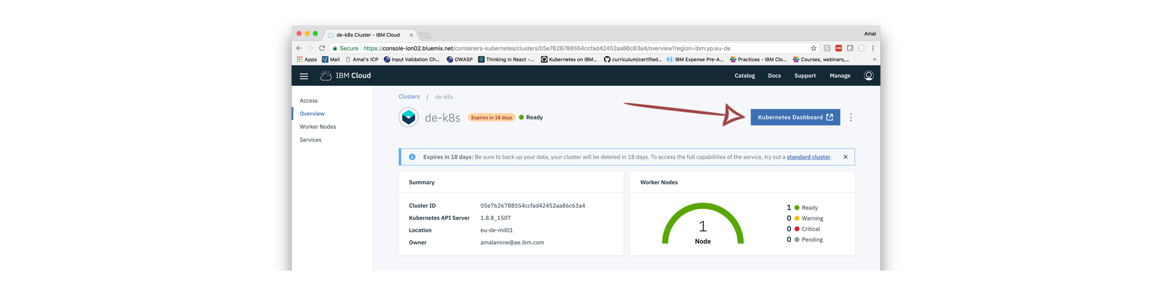Open the Kubernetes on IBM bookmark
The height and width of the screenshot is (283, 1172).
coord(569,59)
